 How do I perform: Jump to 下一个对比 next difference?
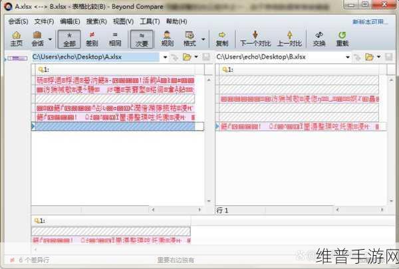pos(255,39)
